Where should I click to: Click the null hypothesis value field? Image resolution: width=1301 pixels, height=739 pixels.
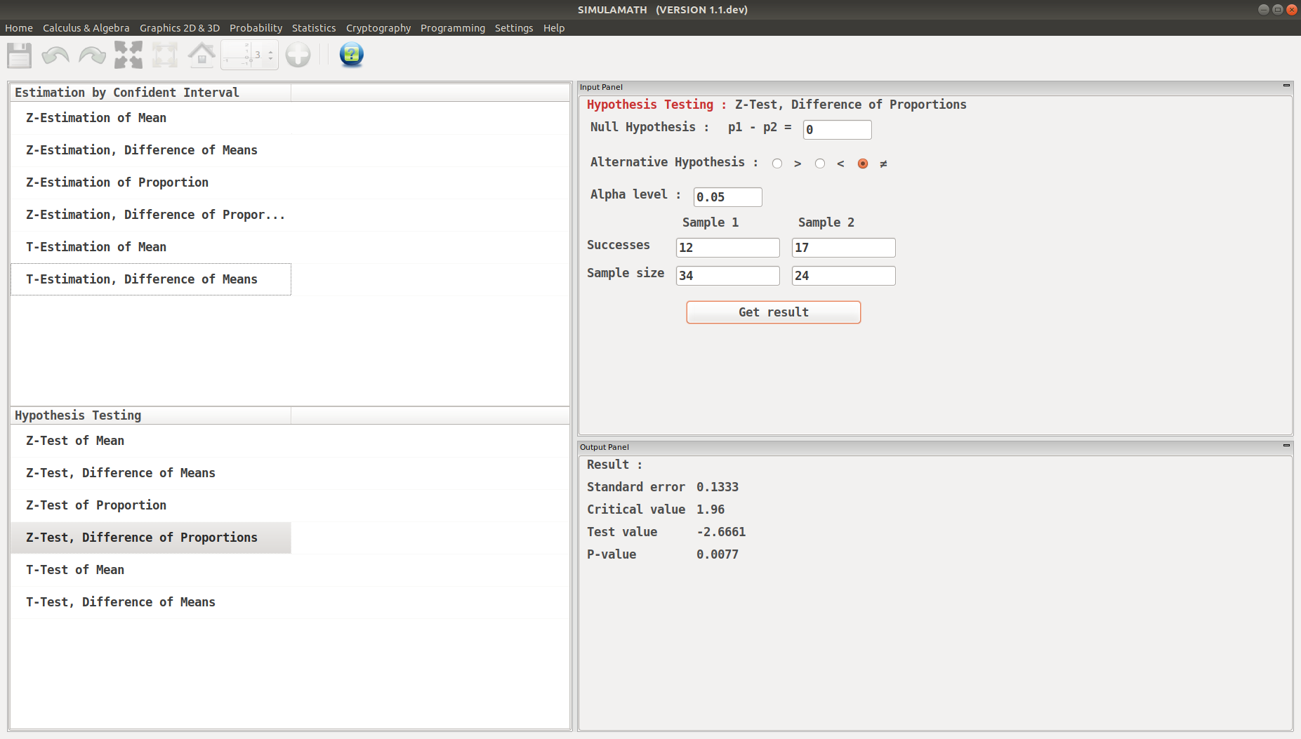pos(837,130)
